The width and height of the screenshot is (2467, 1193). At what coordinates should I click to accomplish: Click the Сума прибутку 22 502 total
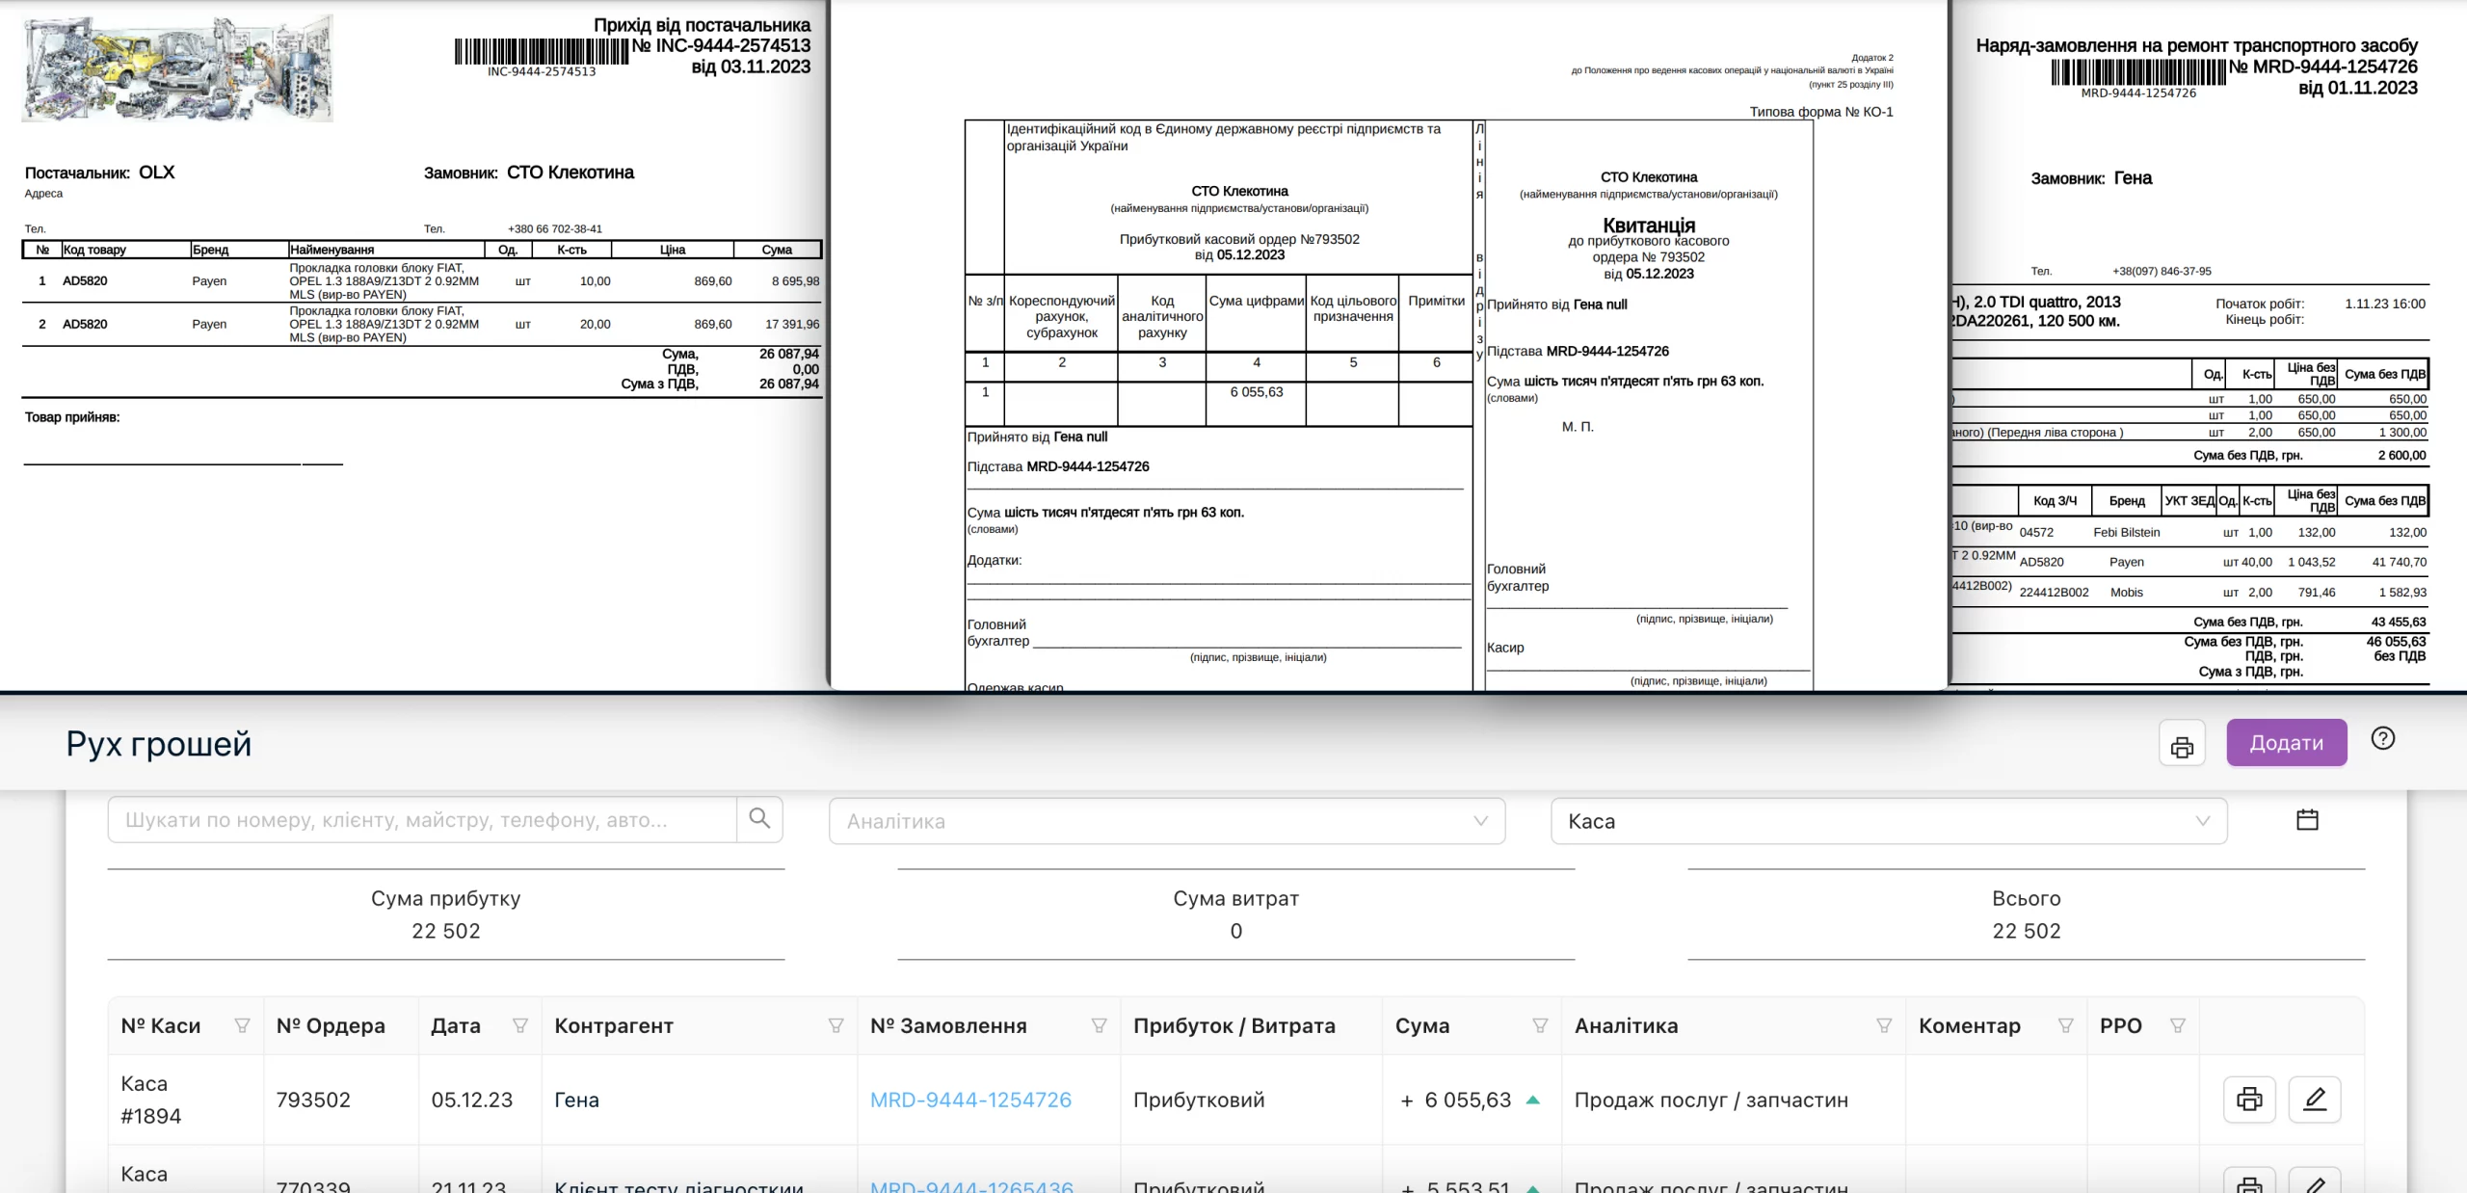(x=445, y=915)
